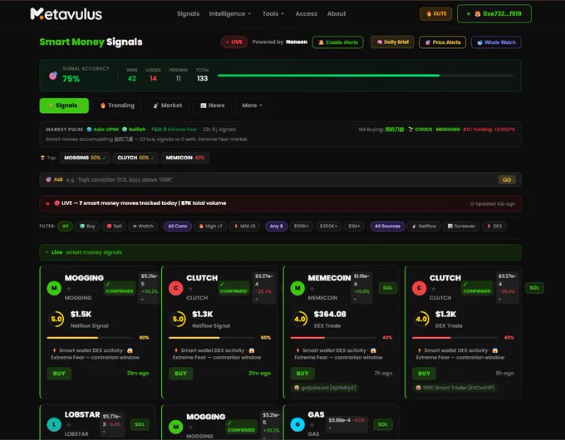The width and height of the screenshot is (565, 440).
Task: Click the 5.0 score ring on first MOGGING card
Action: (x=56, y=319)
